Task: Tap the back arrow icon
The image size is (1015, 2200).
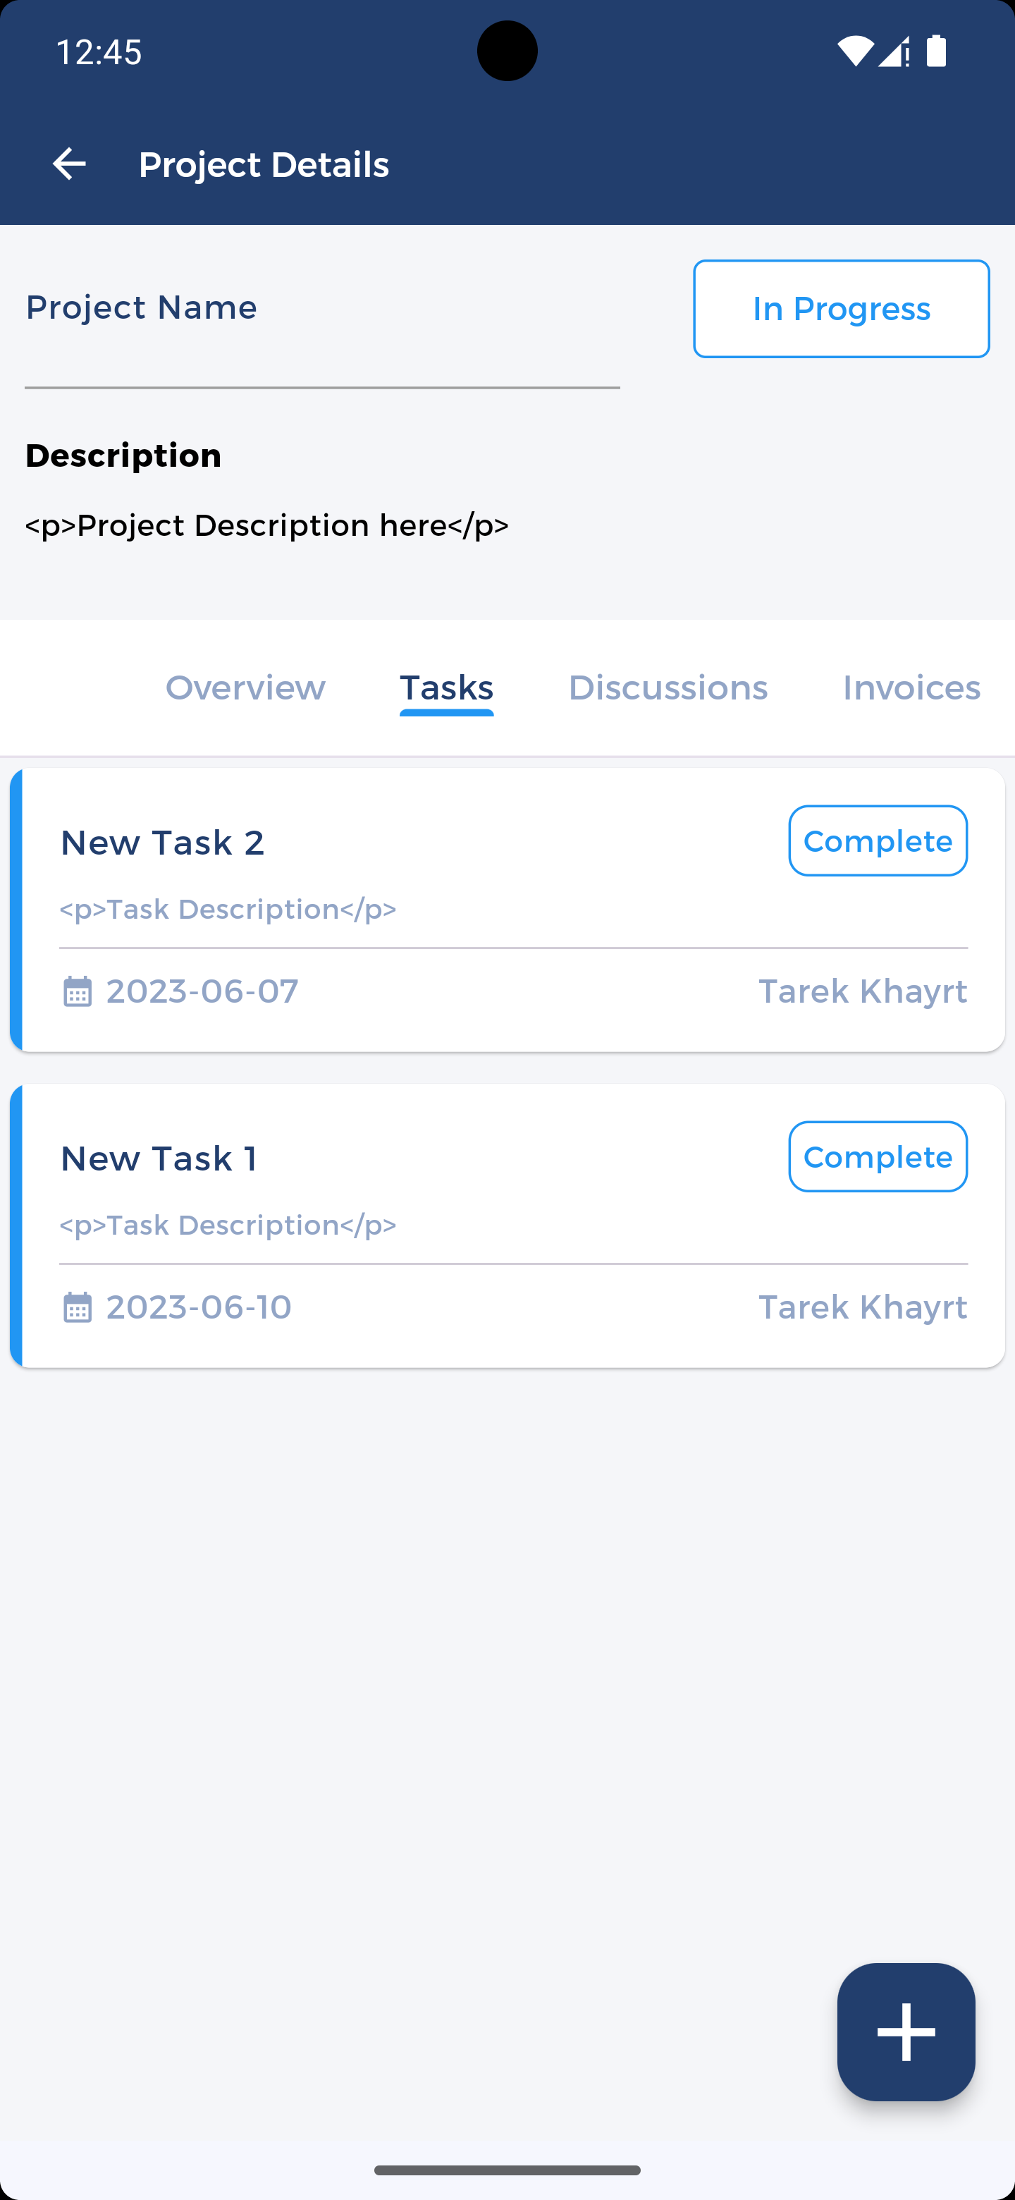Action: (x=69, y=164)
